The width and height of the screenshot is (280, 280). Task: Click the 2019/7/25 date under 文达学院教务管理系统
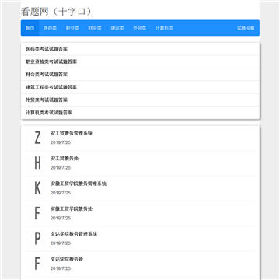[61, 243]
